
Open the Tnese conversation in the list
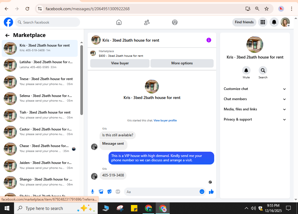tap(40, 82)
